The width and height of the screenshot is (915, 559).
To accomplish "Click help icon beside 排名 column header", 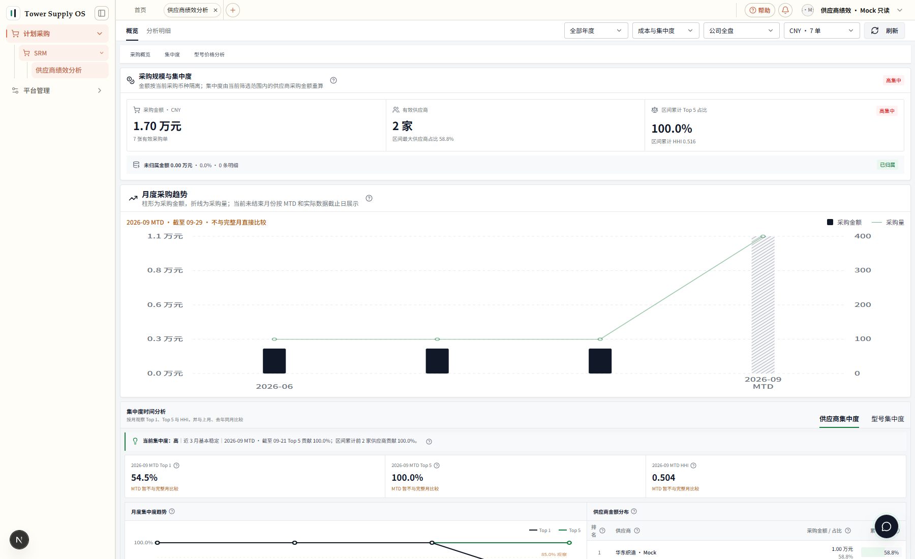I will click(602, 531).
